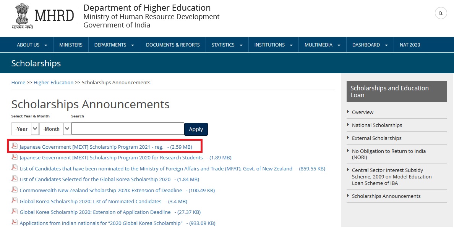454x228 pixels.
Task: Open the Documents & Reports menu
Action: 173,45
